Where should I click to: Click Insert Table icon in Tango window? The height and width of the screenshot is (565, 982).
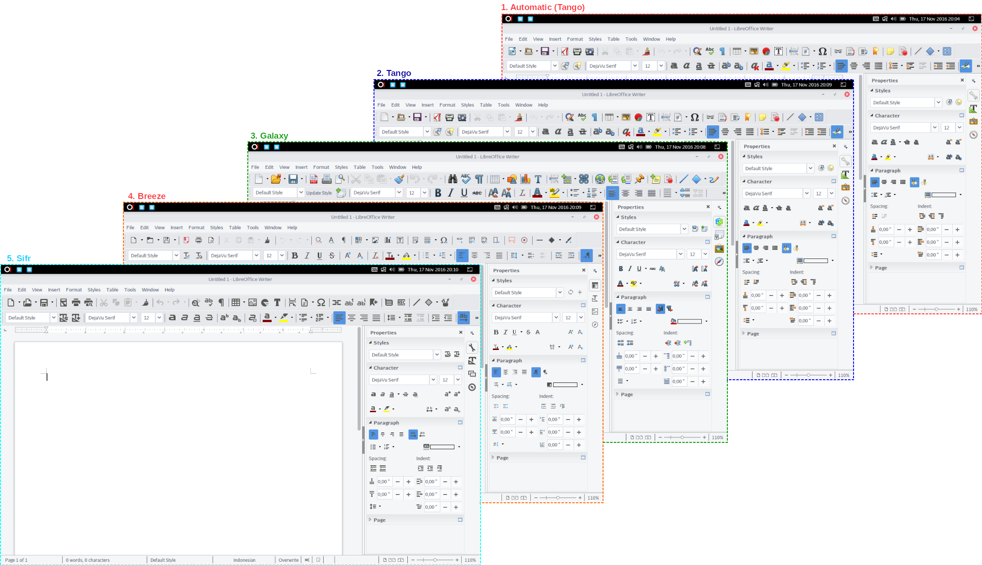(x=609, y=117)
